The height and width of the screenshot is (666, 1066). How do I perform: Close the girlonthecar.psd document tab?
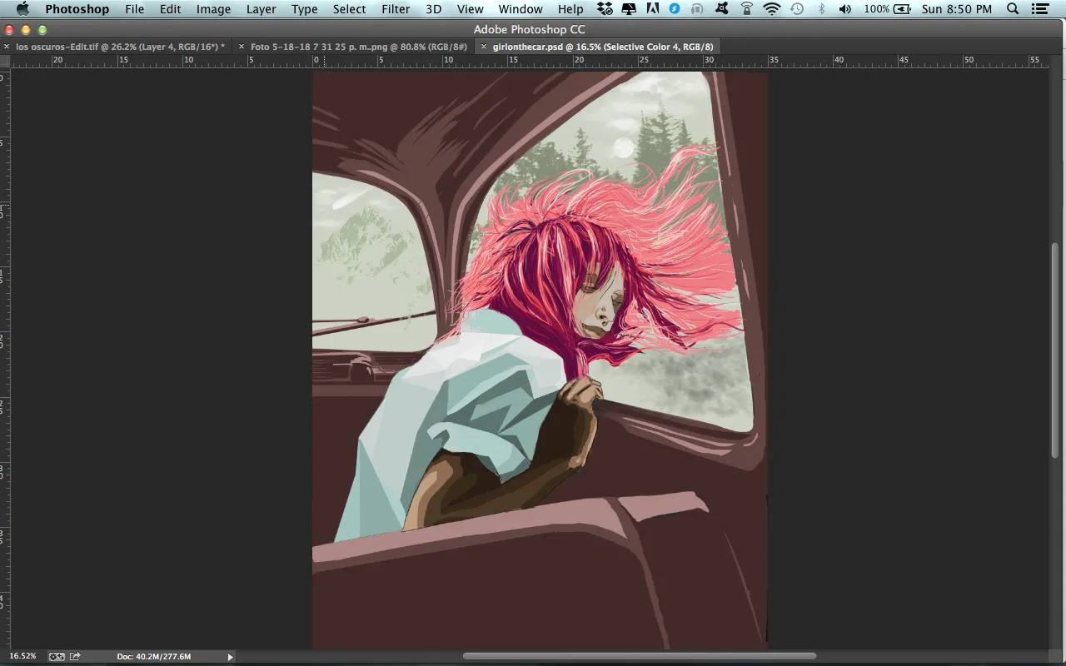pos(484,47)
